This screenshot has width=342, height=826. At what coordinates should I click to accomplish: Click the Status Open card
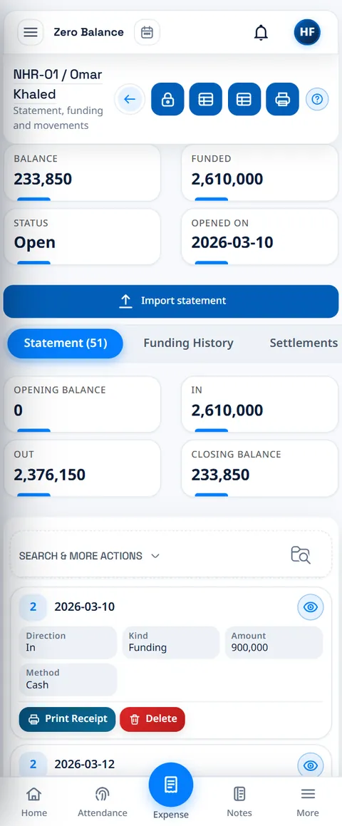[x=82, y=237]
